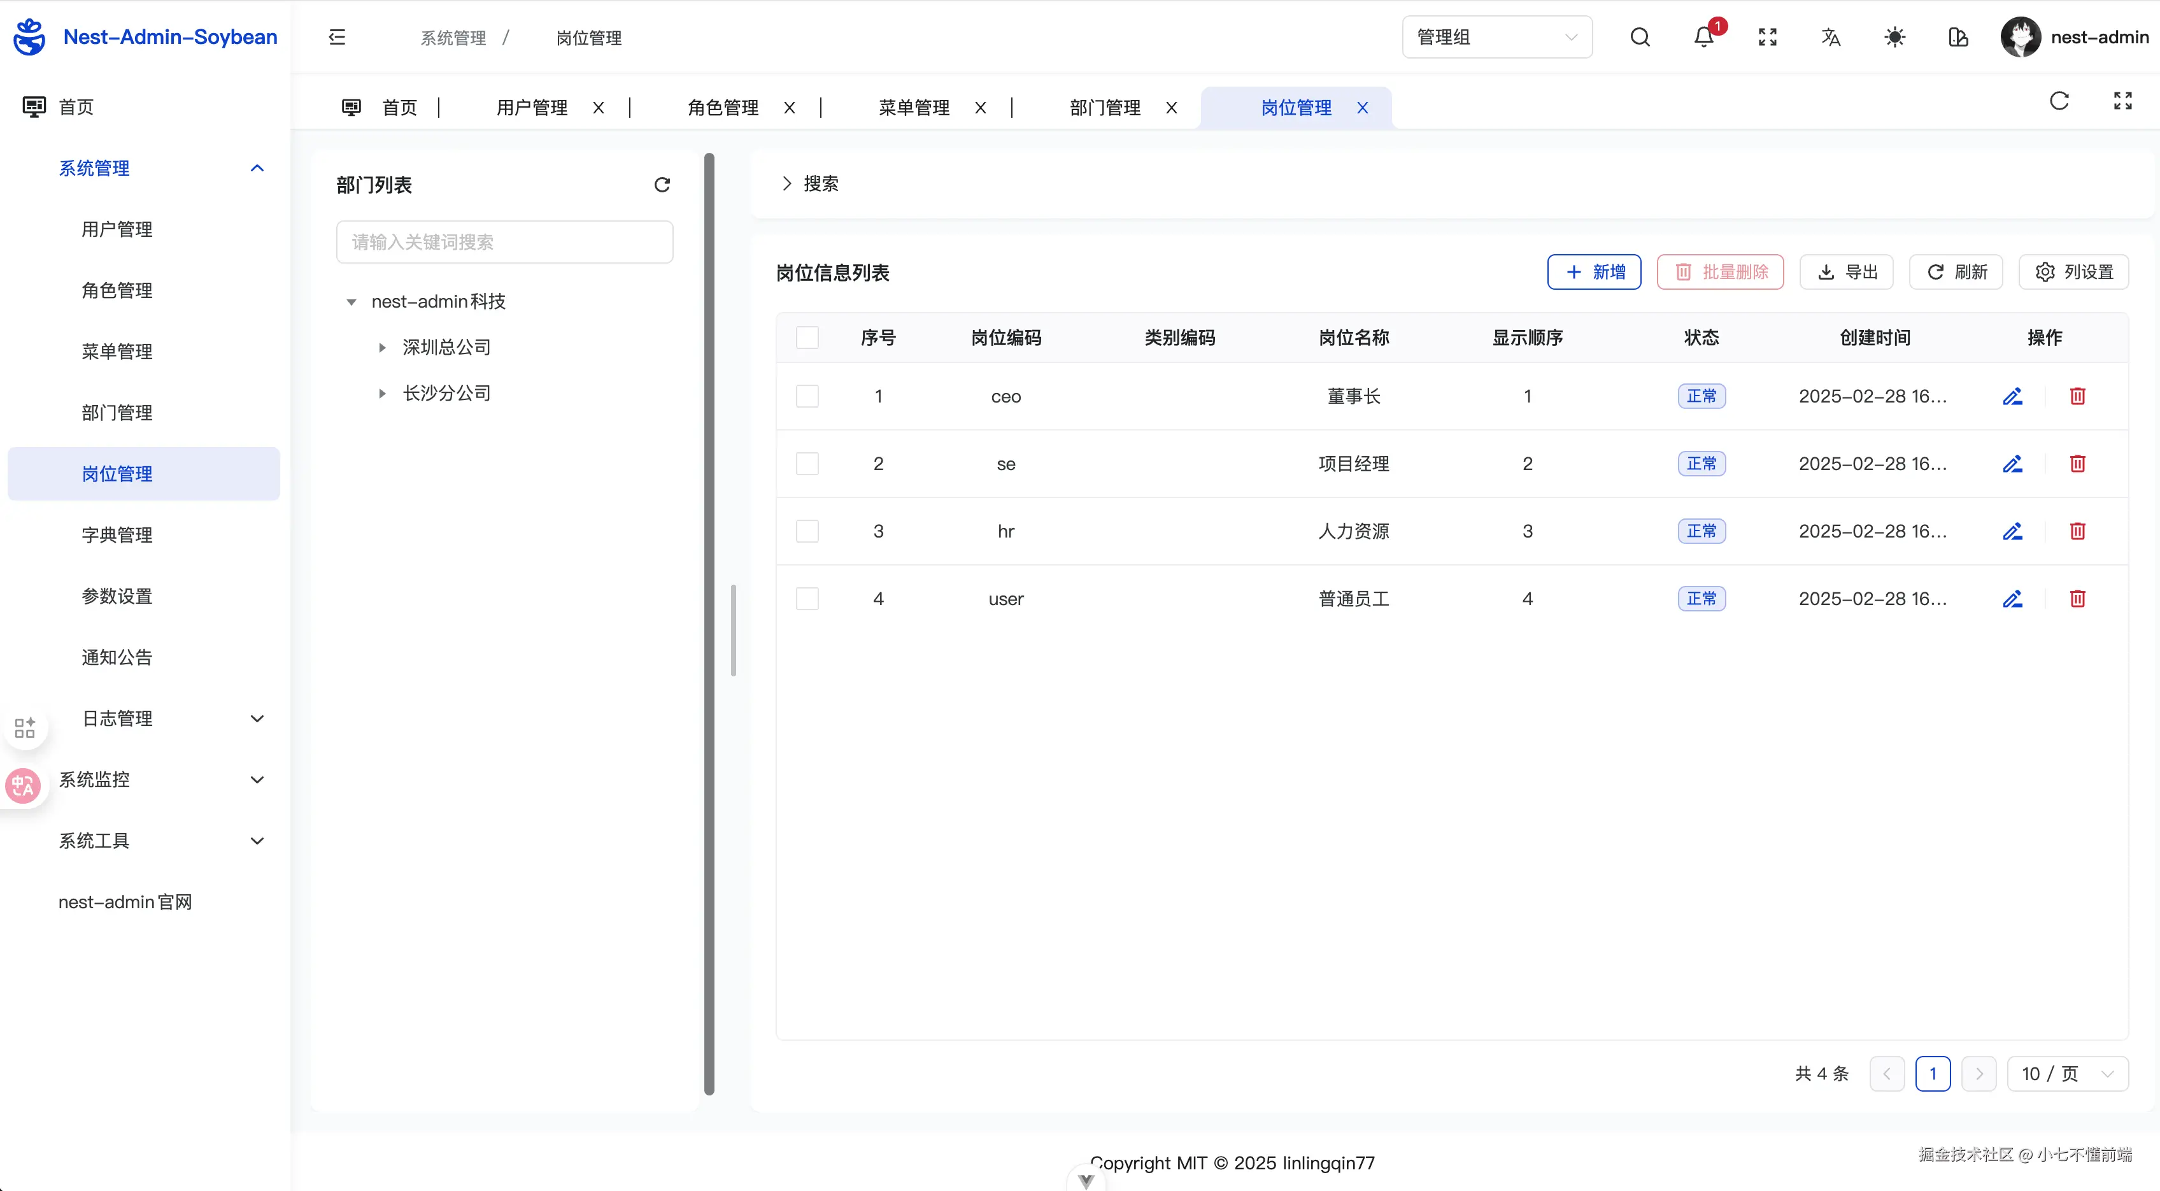
Task: Switch to the 角色管理 tab
Action: point(723,108)
